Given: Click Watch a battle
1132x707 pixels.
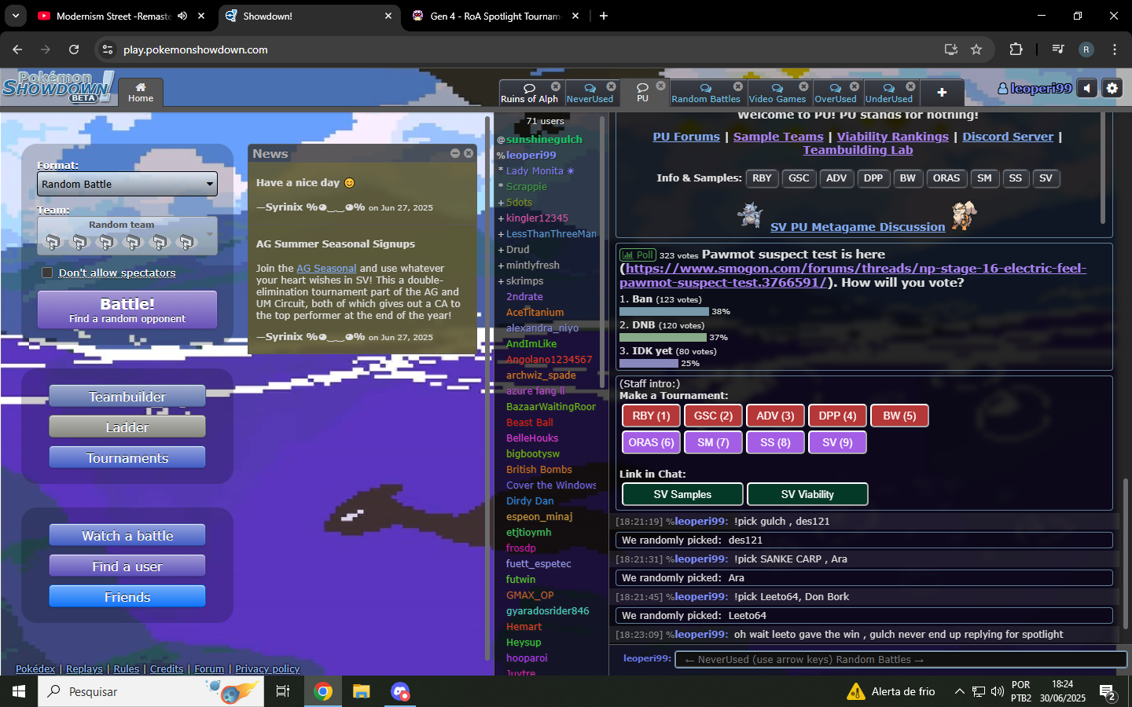Looking at the screenshot, I should [x=127, y=535].
